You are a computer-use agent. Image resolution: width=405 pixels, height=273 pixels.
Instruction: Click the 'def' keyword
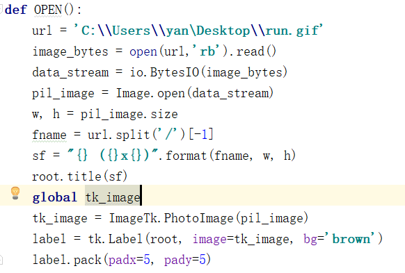tap(15, 10)
